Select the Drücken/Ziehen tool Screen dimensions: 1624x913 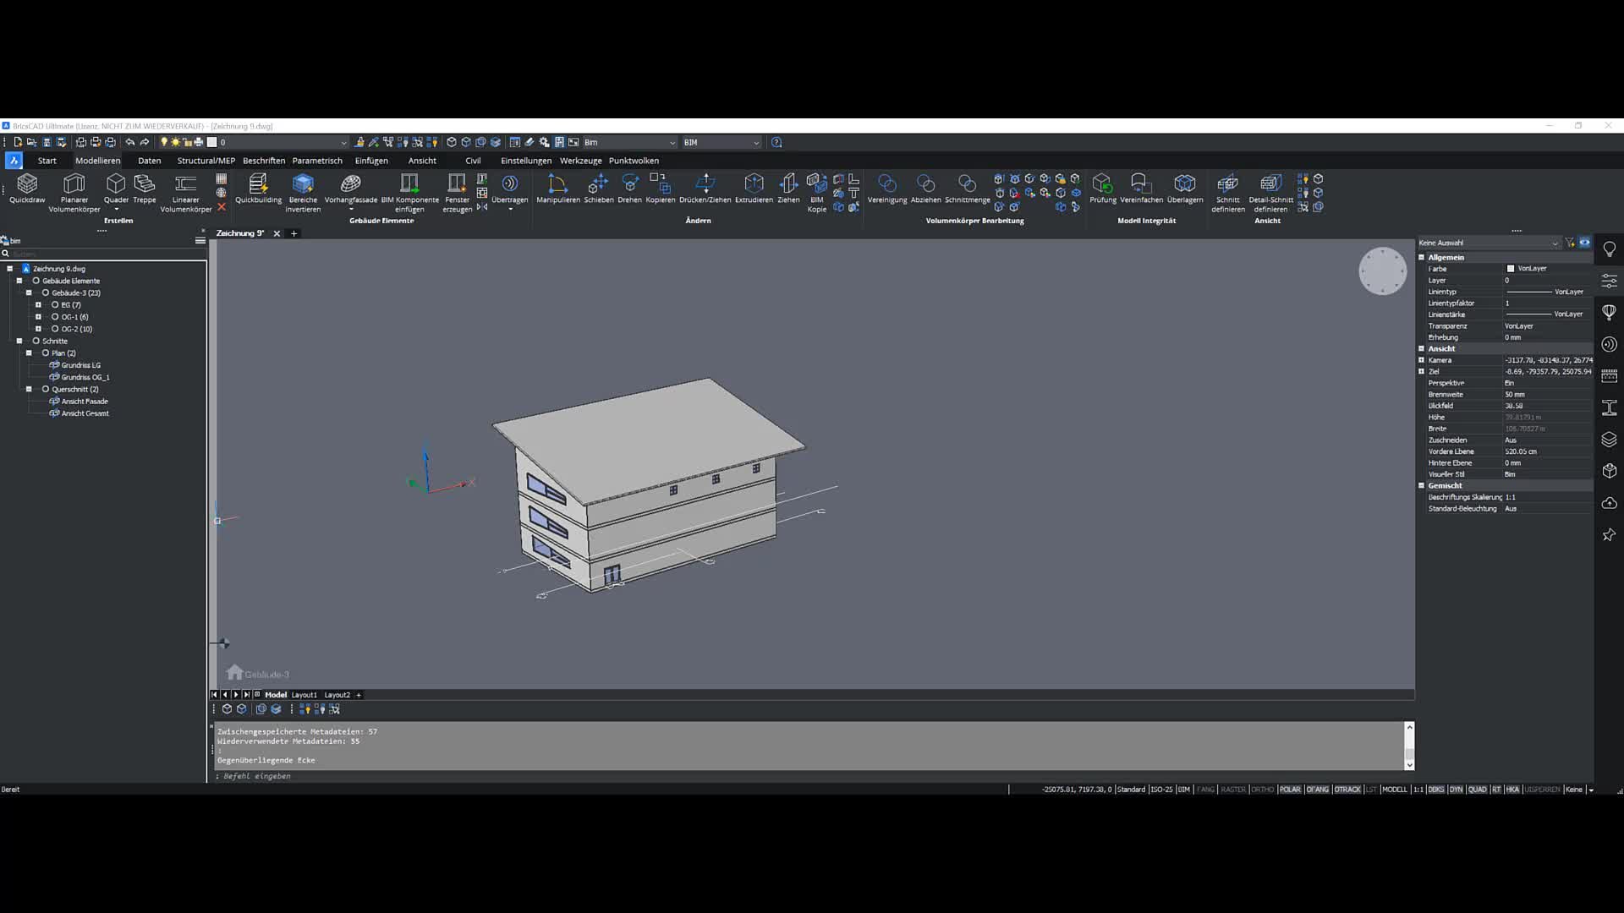coord(705,189)
